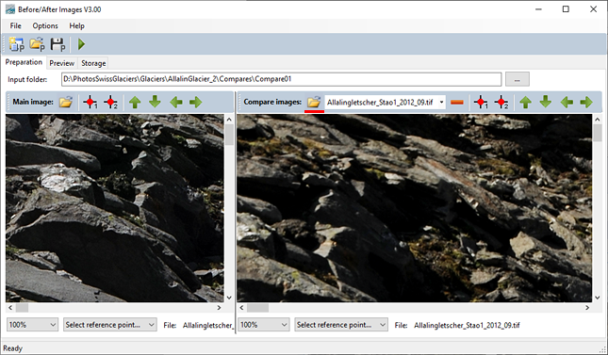Open compare images folder icon
The image size is (608, 355).
[x=314, y=102]
